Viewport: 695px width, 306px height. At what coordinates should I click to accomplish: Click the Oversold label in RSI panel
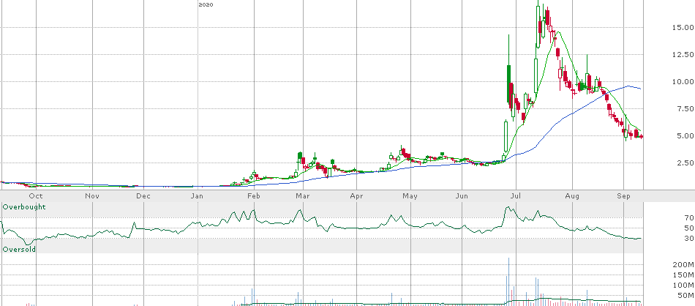[19, 250]
